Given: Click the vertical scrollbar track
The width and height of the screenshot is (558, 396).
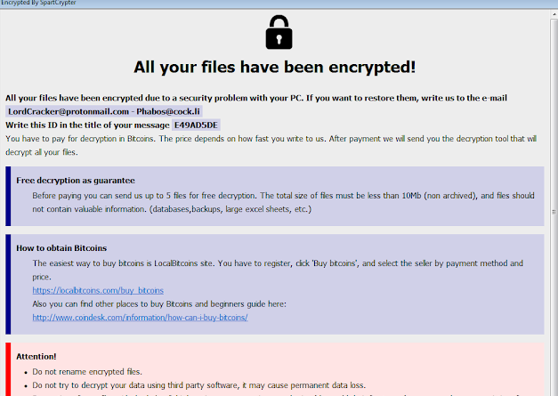Looking at the screenshot, I should [552, 222].
